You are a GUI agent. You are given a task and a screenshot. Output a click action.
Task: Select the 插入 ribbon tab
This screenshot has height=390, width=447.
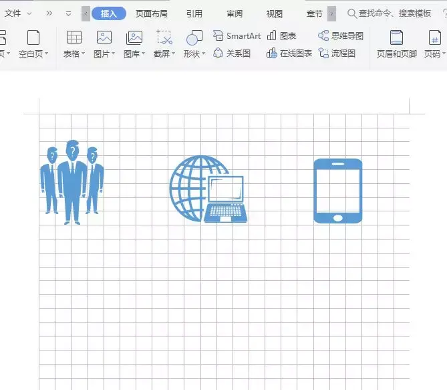pyautogui.click(x=109, y=13)
